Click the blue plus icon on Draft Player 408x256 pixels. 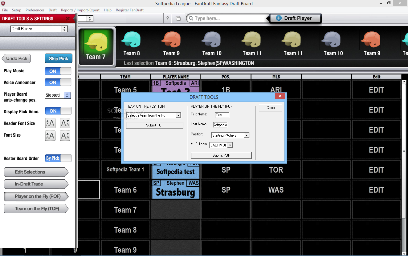tap(279, 18)
